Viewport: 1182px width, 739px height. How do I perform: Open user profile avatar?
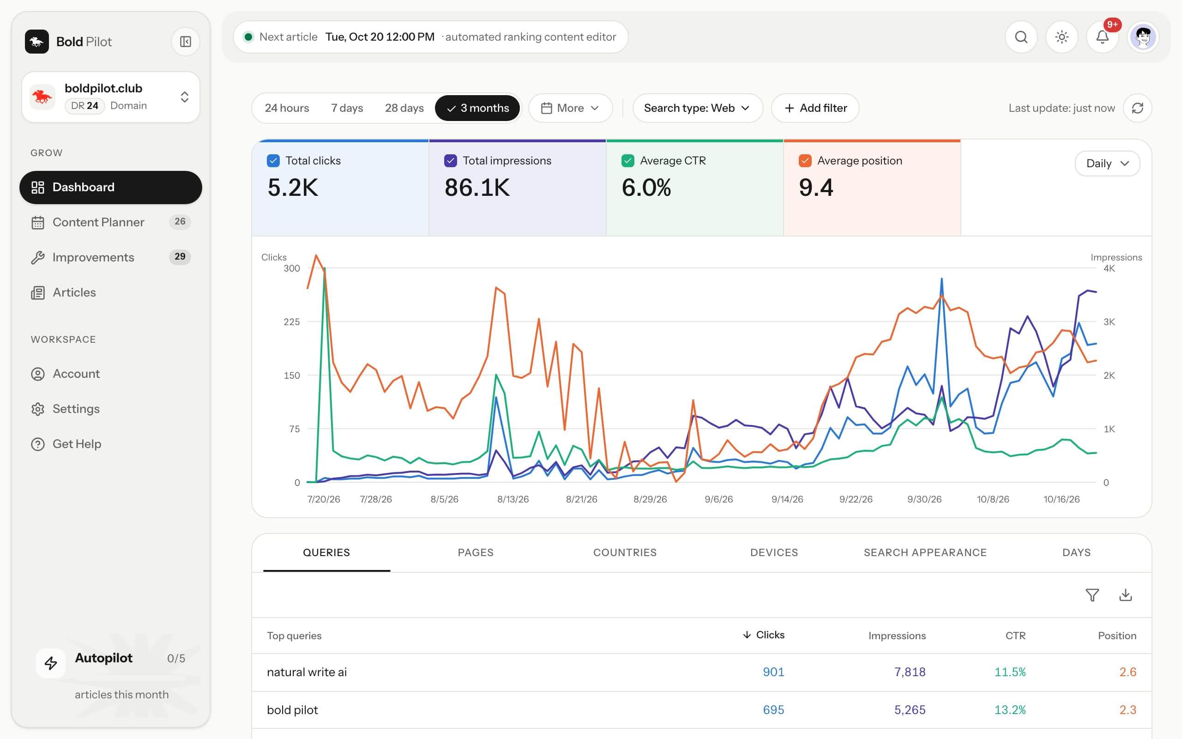1143,37
